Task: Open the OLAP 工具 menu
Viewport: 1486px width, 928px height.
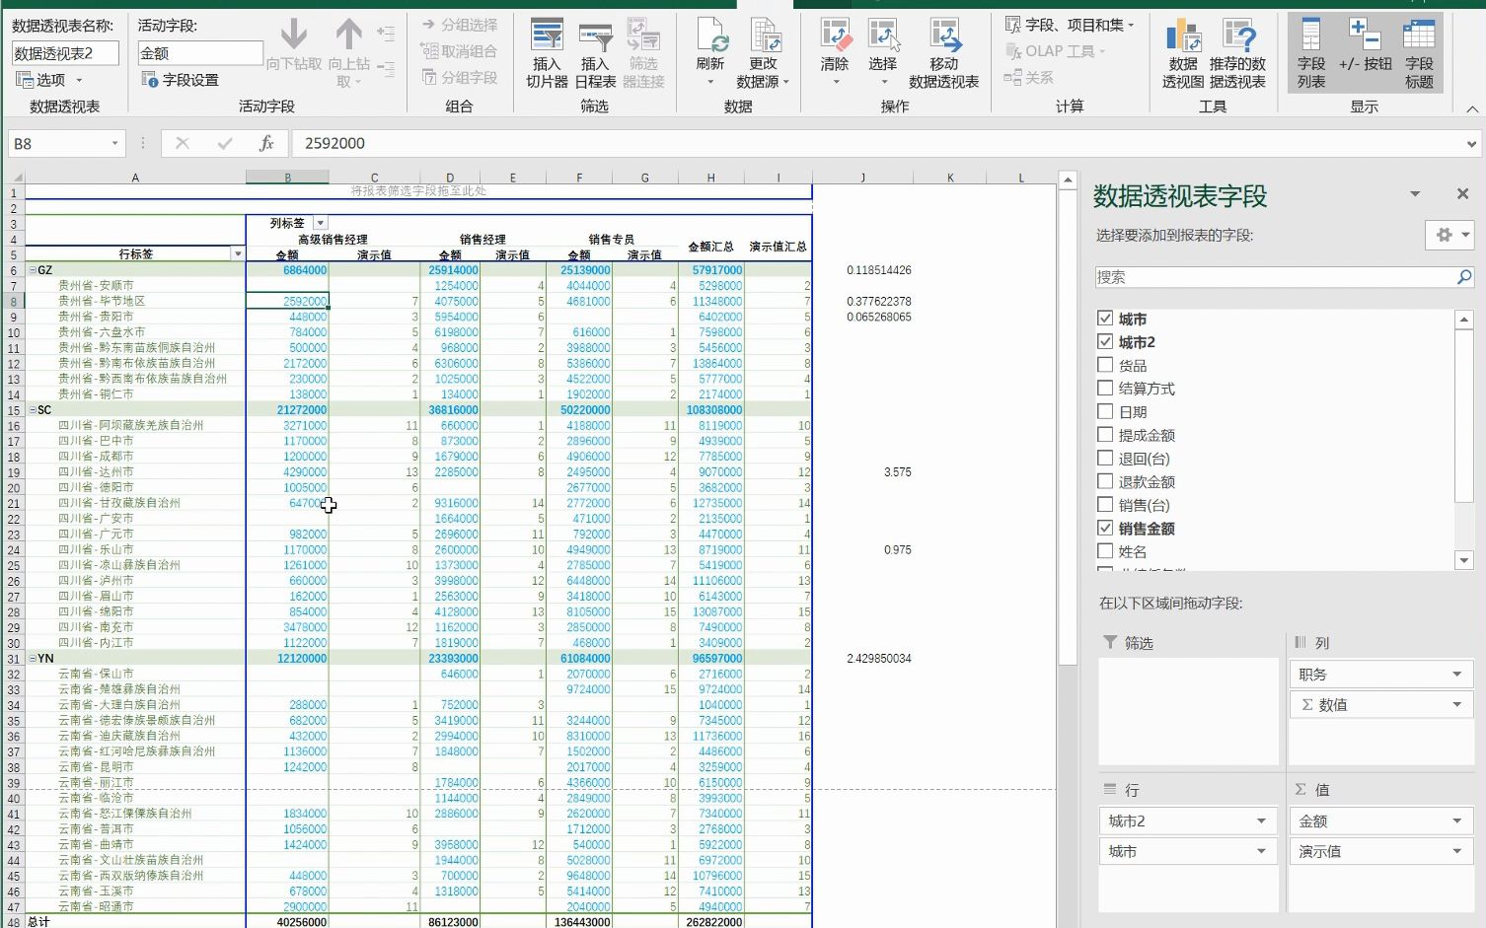Action: click(x=1061, y=50)
